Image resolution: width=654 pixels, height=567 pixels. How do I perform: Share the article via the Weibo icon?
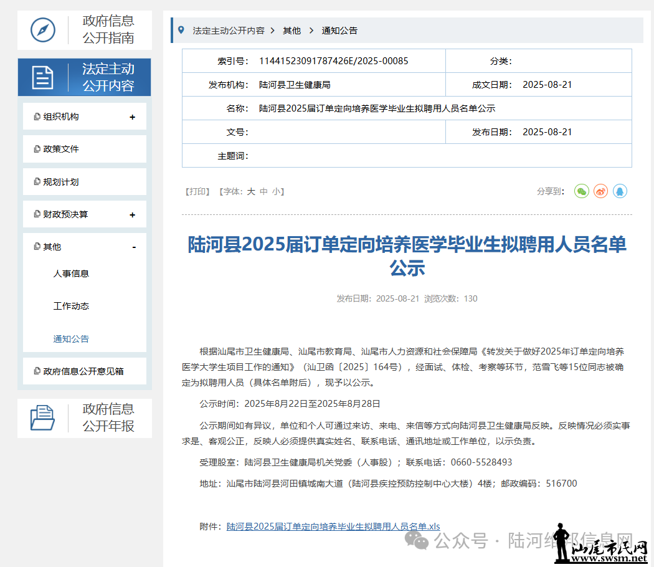600,191
